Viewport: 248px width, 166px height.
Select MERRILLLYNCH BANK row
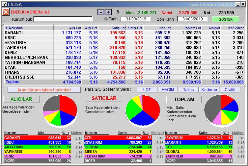click(x=124, y=57)
